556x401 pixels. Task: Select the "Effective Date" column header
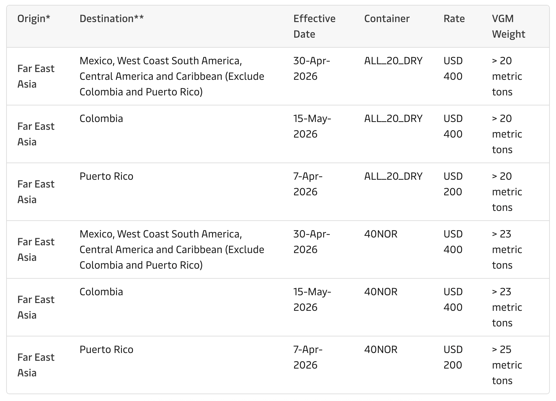pyautogui.click(x=314, y=26)
